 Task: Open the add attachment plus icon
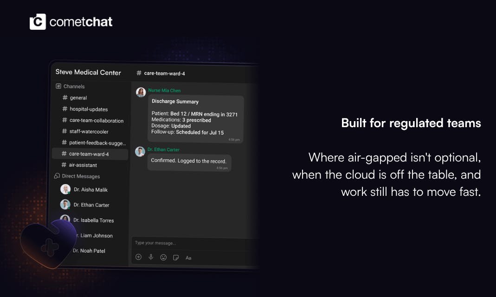[139, 257]
